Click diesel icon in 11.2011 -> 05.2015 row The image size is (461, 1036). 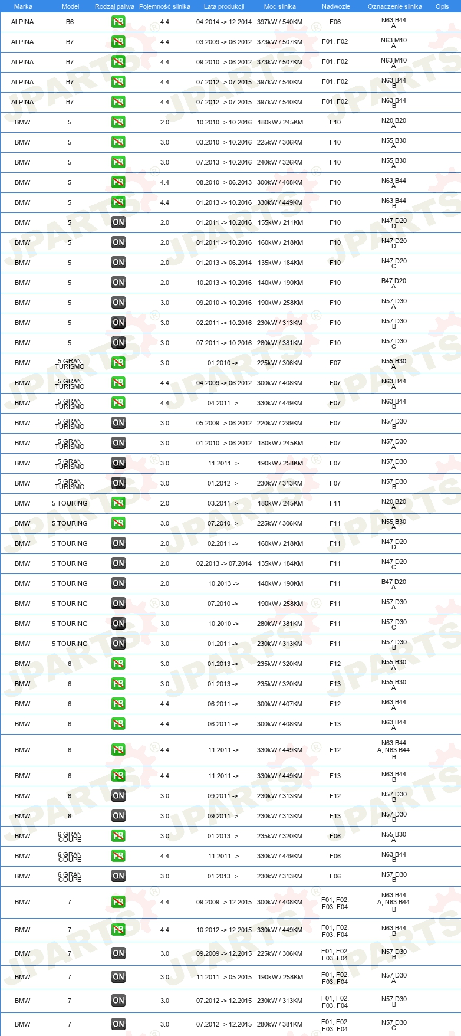point(118,977)
